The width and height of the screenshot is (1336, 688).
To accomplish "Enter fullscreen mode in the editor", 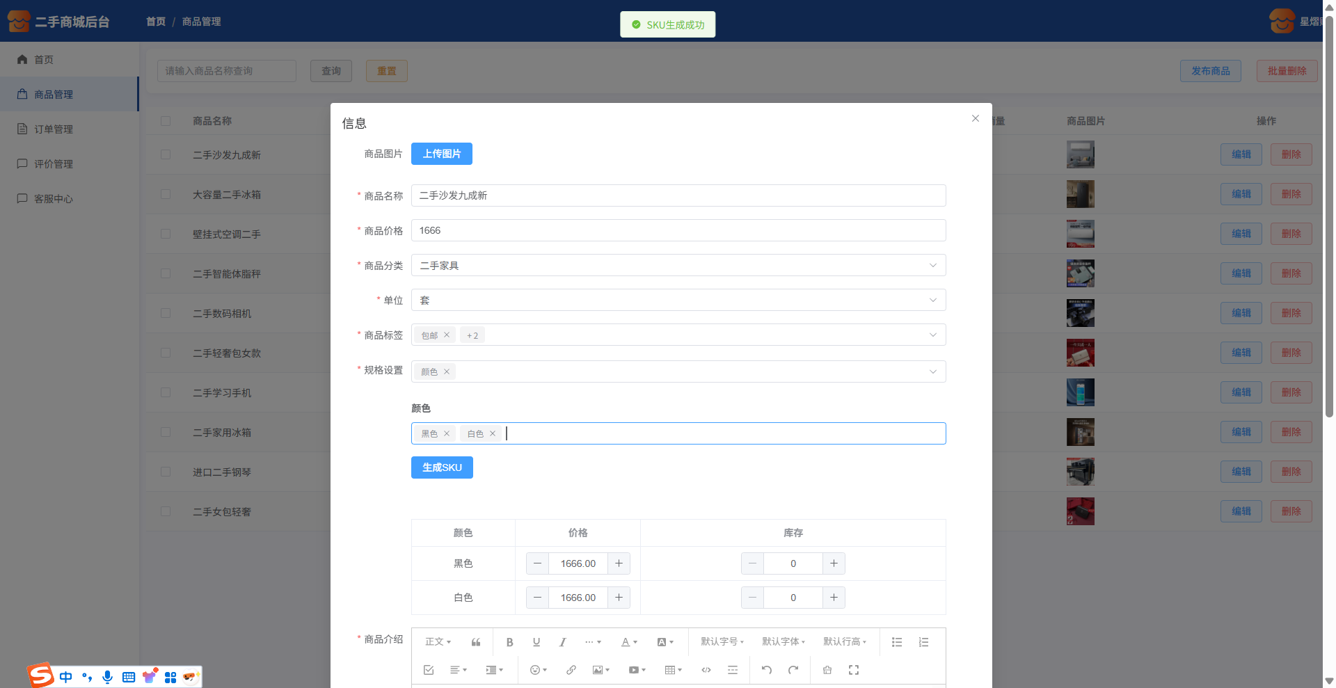I will pos(854,670).
